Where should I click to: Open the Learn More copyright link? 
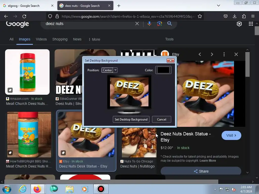pyautogui.click(x=208, y=161)
